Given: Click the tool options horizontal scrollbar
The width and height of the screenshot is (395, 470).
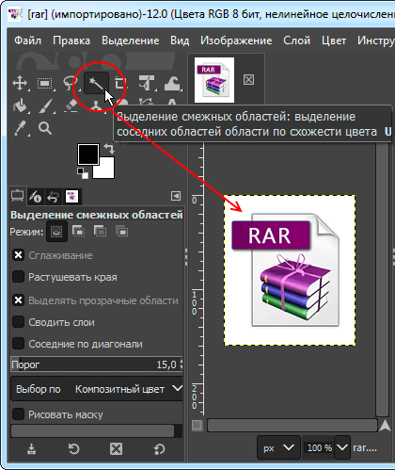Looking at the screenshot, I should pos(92,431).
